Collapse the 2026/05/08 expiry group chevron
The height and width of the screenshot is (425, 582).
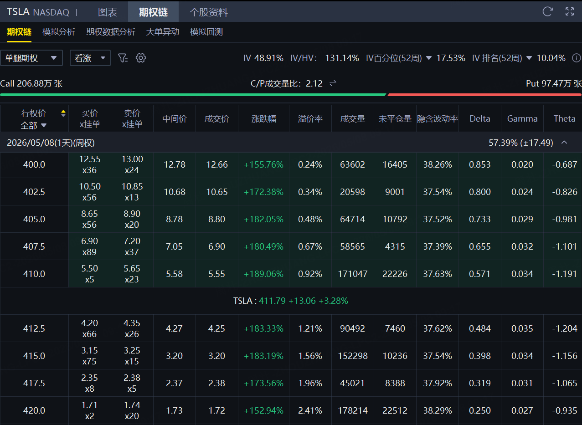[564, 143]
